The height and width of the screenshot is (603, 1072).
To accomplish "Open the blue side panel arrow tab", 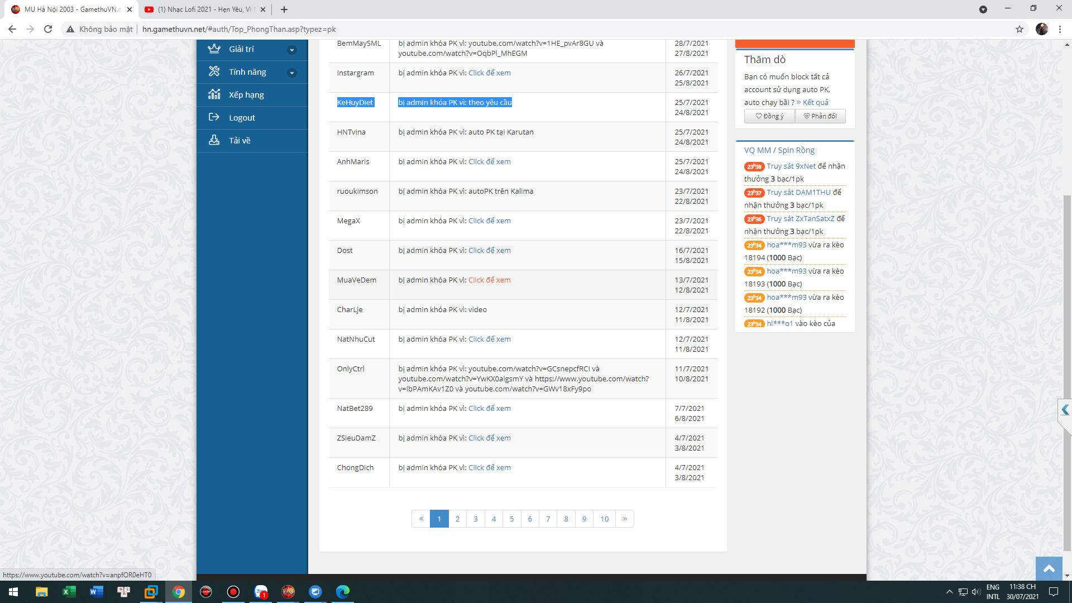I will point(1065,410).
